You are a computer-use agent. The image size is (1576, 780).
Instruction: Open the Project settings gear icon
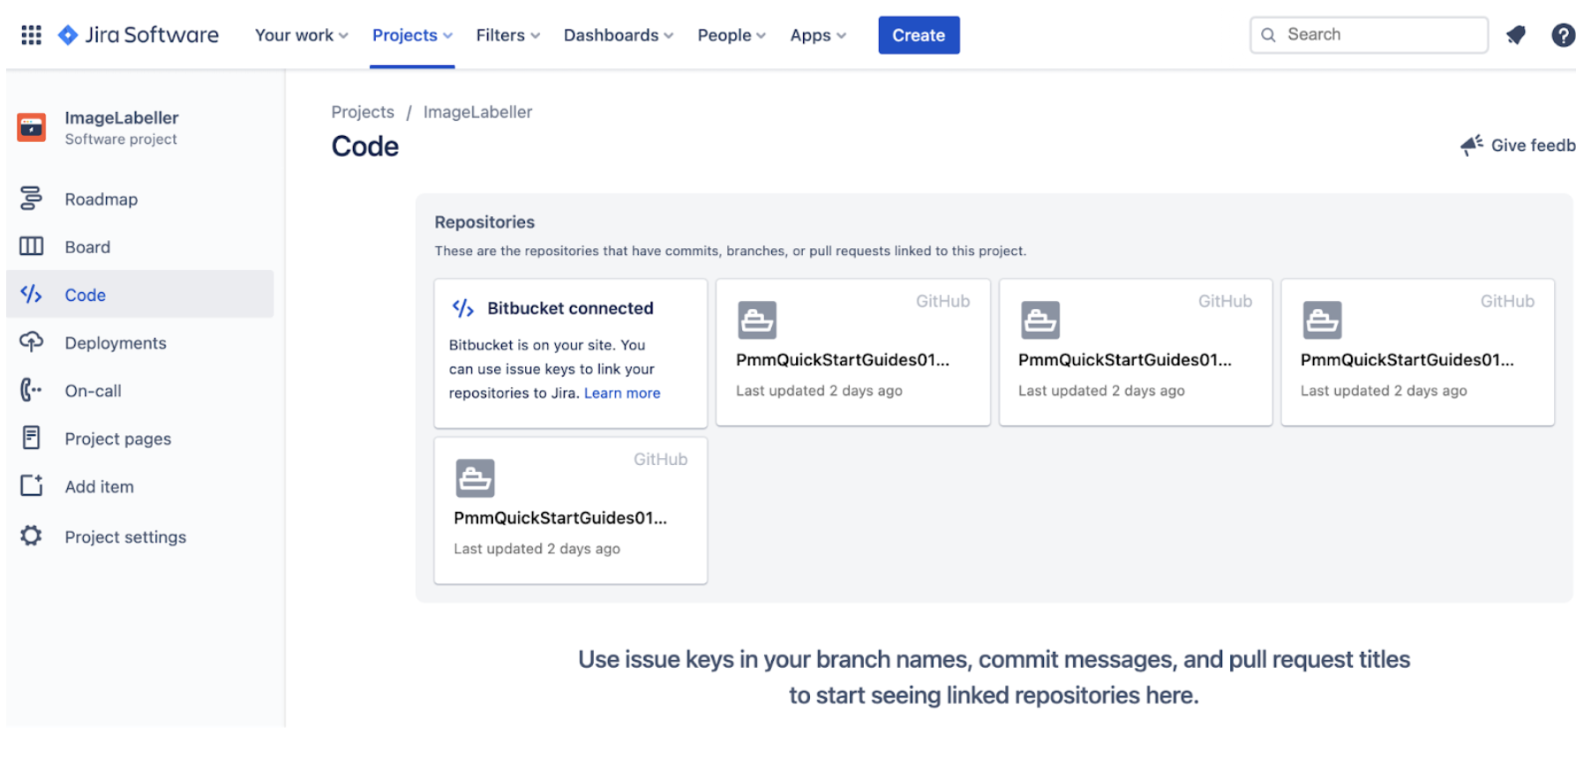(31, 536)
